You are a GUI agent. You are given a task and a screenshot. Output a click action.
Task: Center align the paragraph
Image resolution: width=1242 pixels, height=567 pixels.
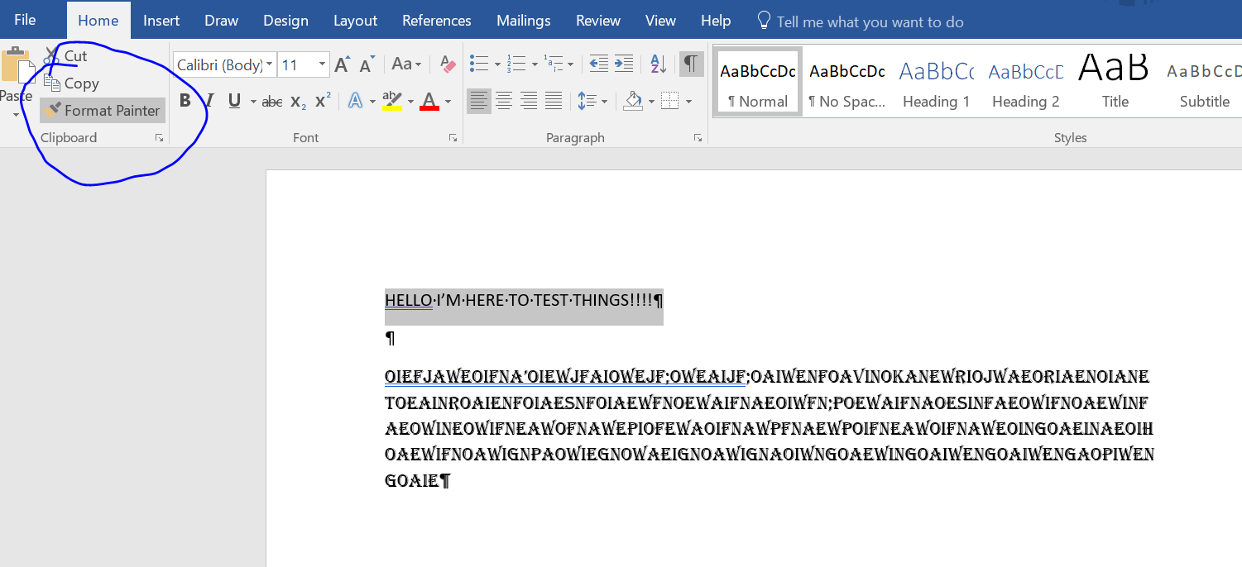pyautogui.click(x=504, y=100)
